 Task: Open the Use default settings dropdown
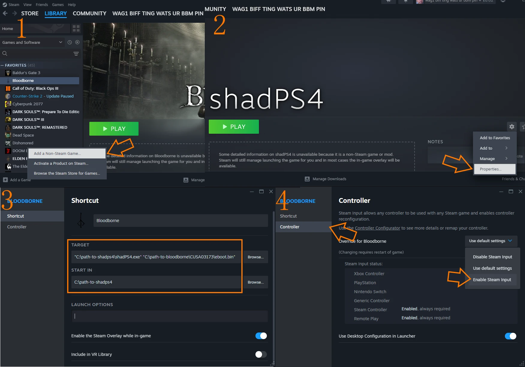pos(491,241)
